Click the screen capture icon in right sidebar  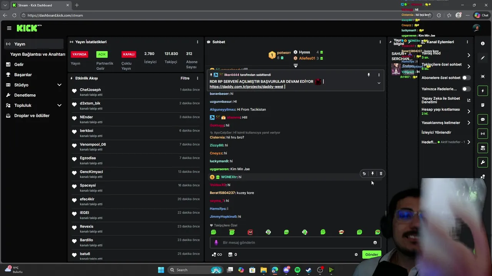(483, 77)
